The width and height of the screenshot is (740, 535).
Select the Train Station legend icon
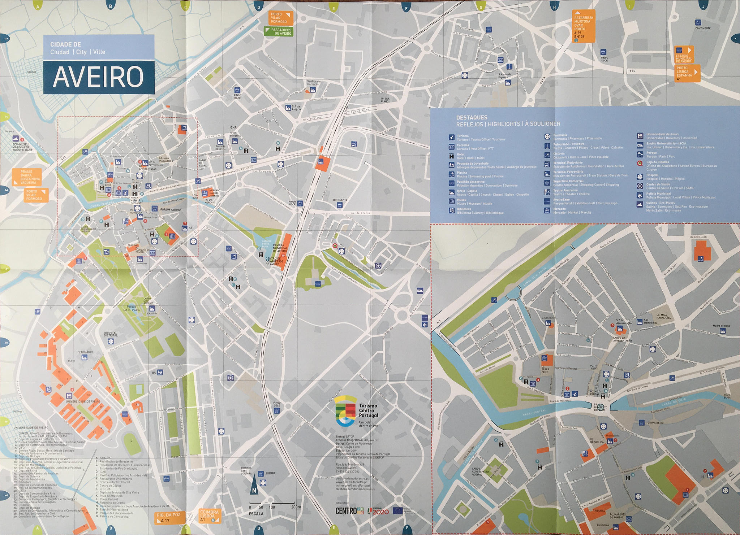(x=547, y=174)
